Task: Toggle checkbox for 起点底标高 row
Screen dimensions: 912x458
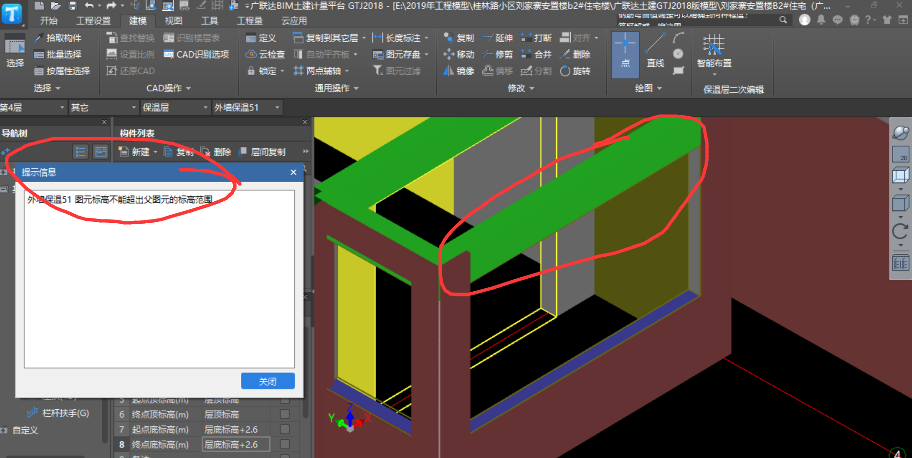Action: (285, 429)
